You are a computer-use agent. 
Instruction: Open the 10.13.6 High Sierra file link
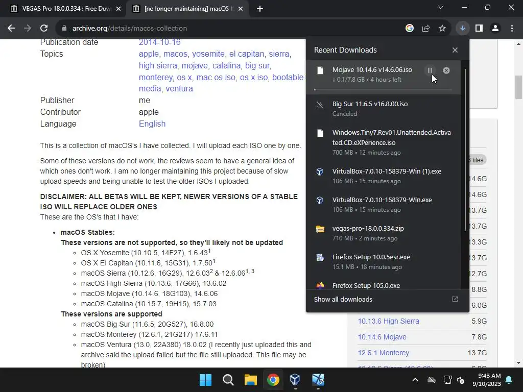pos(388,321)
